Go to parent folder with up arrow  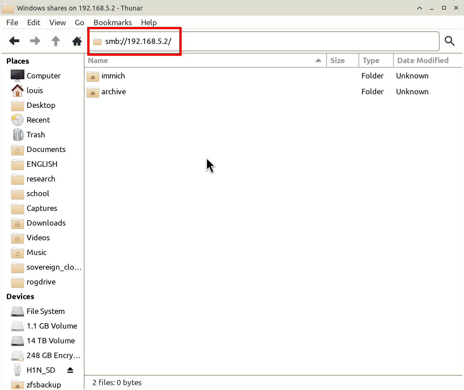pos(56,41)
